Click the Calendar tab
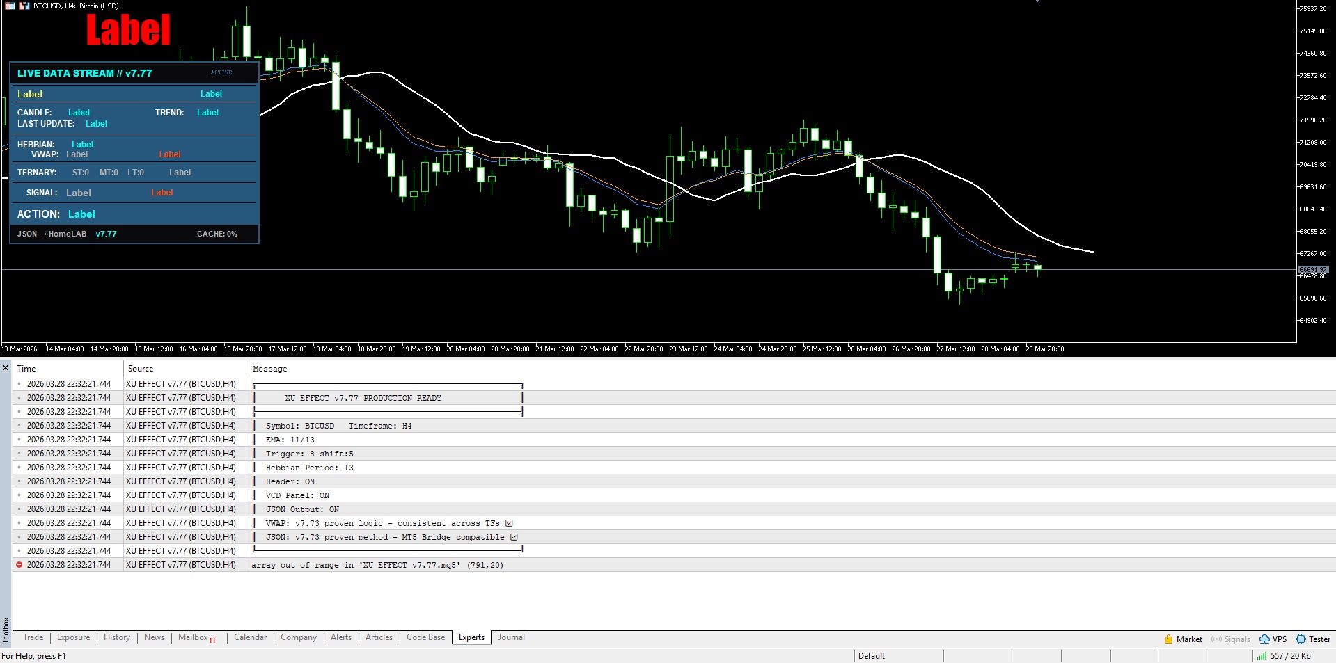Screen dimensions: 1336x663 250,637
